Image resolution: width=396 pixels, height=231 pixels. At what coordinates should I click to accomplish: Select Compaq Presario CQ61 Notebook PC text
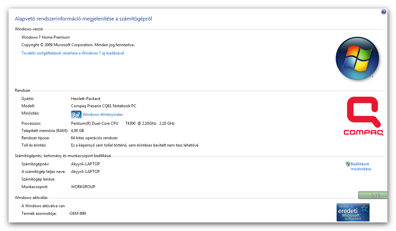103,106
